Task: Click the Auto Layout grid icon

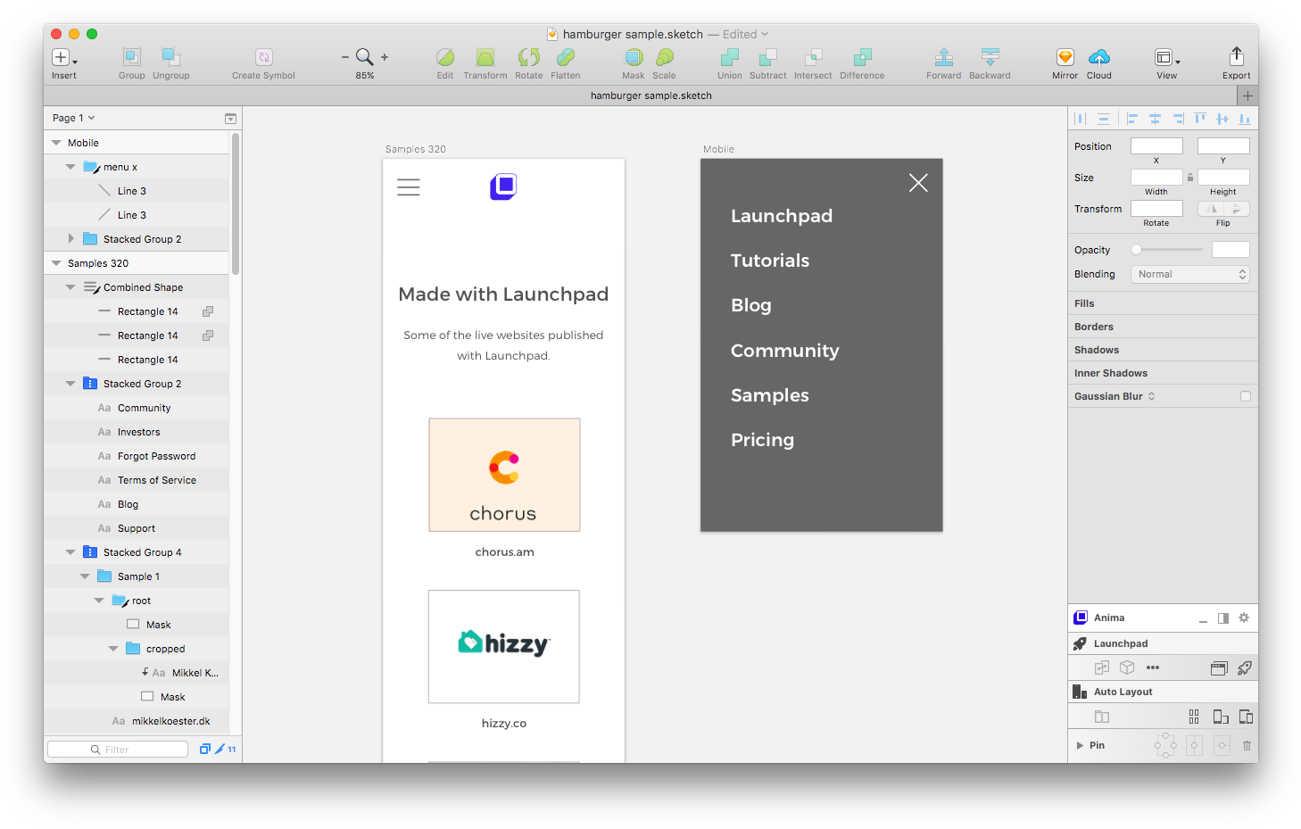Action: (1194, 717)
